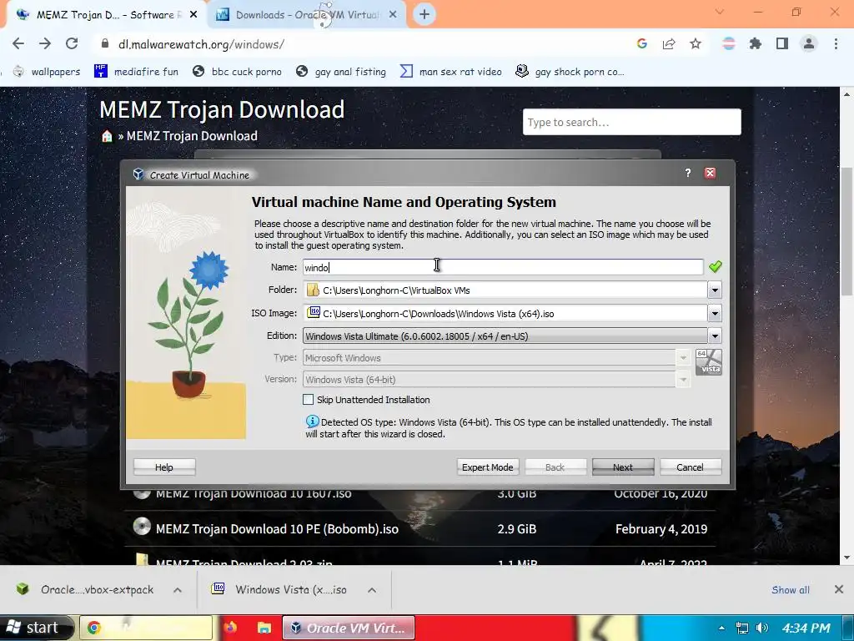Open the Chrome three-dot menu
This screenshot has height=641, width=854.
pos(836,43)
